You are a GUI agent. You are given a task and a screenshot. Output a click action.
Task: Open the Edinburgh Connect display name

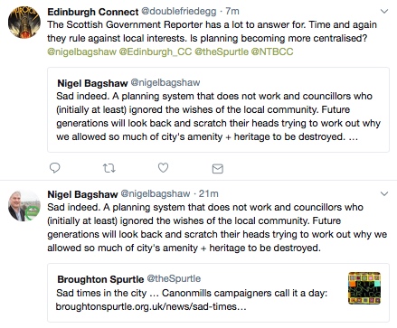(93, 12)
